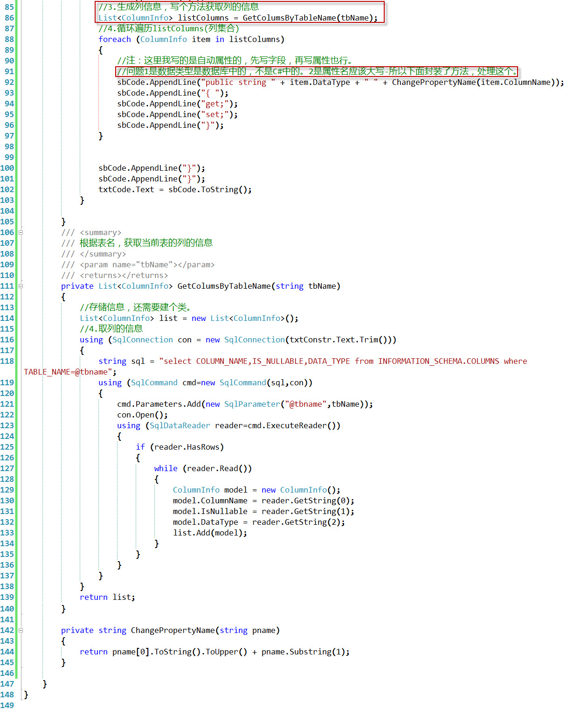The width and height of the screenshot is (567, 709).
Task: Click line number 118 in gutter
Action: click(7, 361)
